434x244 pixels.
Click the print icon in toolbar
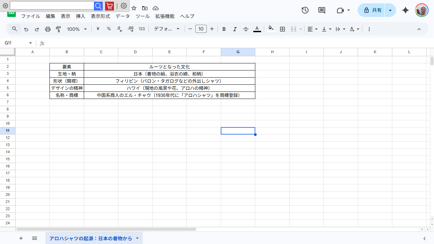(x=48, y=29)
